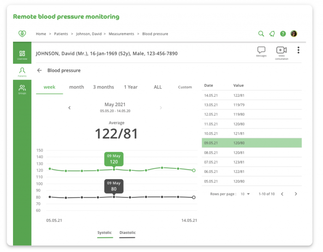Click the Patients breadcrumb link

(x=61, y=34)
